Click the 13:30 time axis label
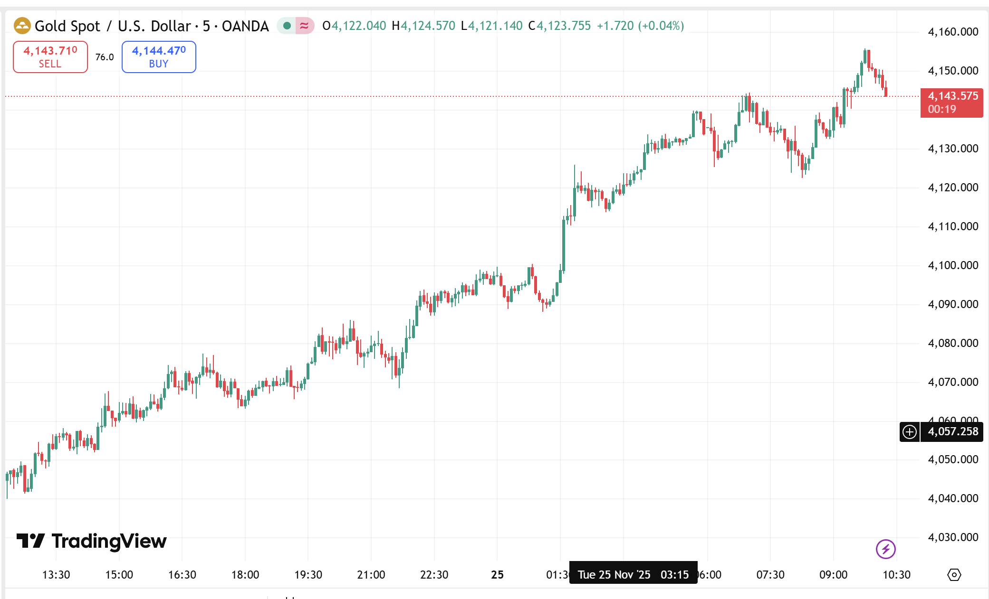989x599 pixels. pos(56,575)
